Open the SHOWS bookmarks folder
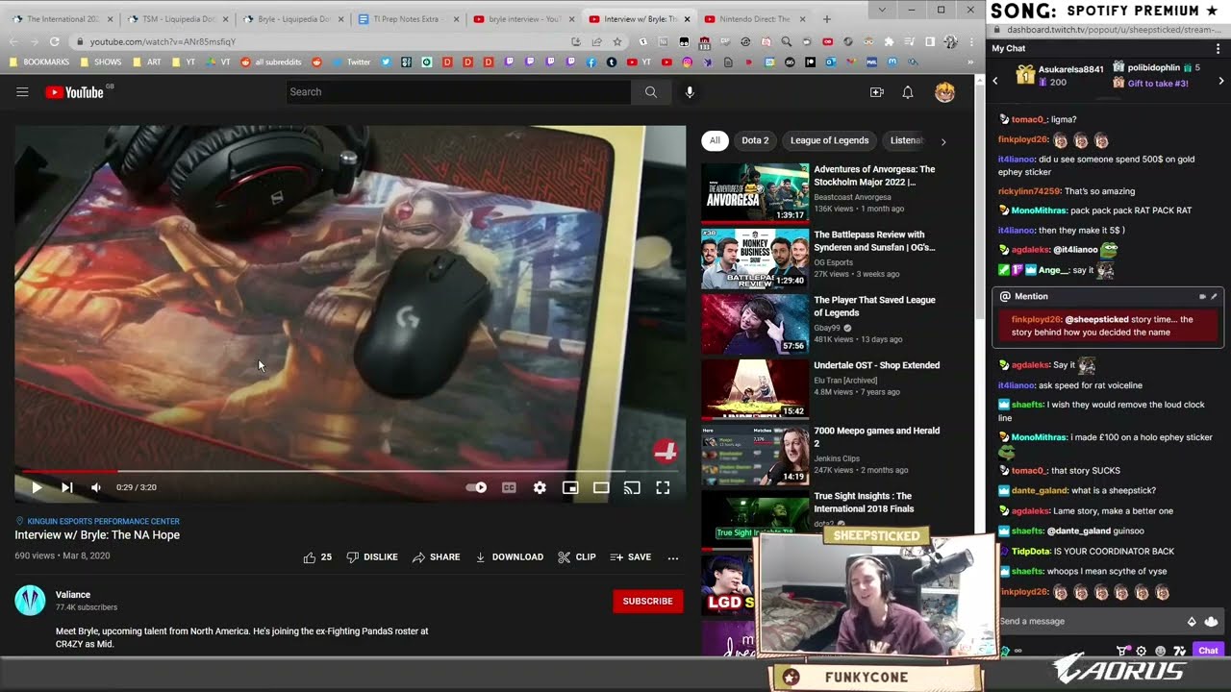Image resolution: width=1231 pixels, height=692 pixels. (101, 62)
